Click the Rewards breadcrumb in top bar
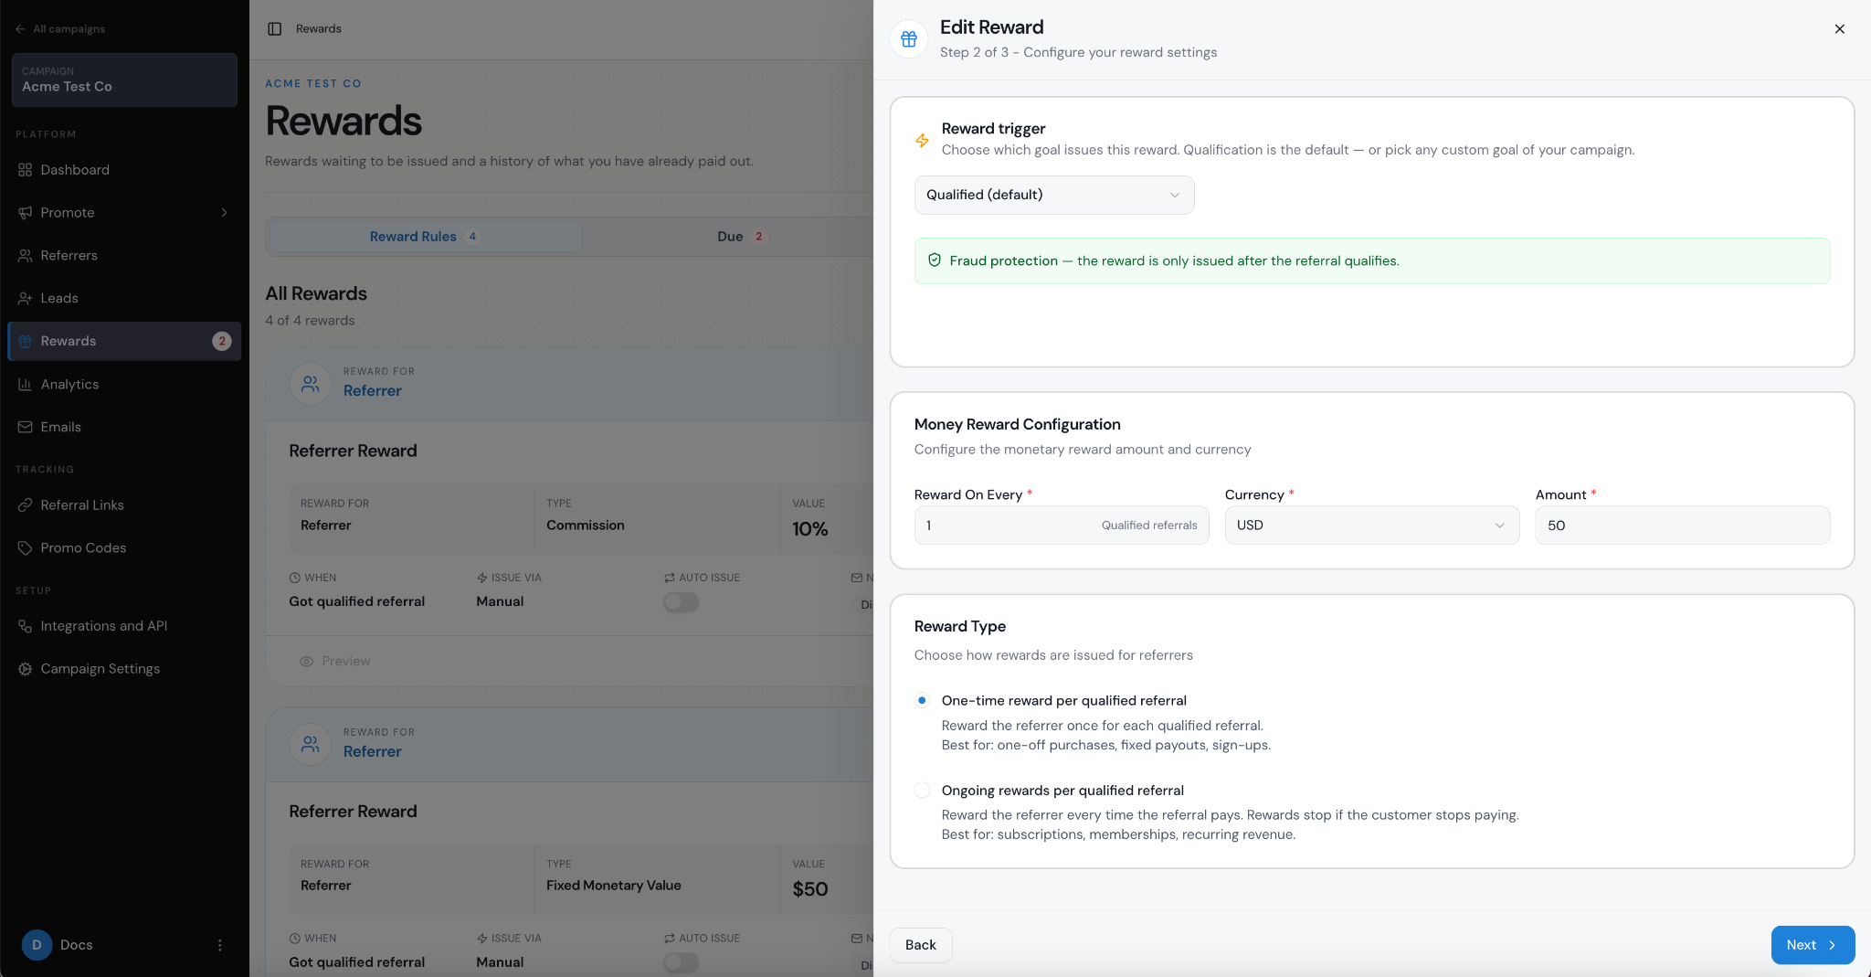Screen dimensions: 1871x977 [319, 29]
